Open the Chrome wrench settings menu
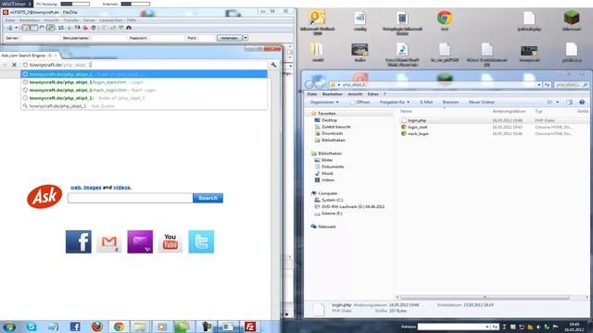 point(273,65)
